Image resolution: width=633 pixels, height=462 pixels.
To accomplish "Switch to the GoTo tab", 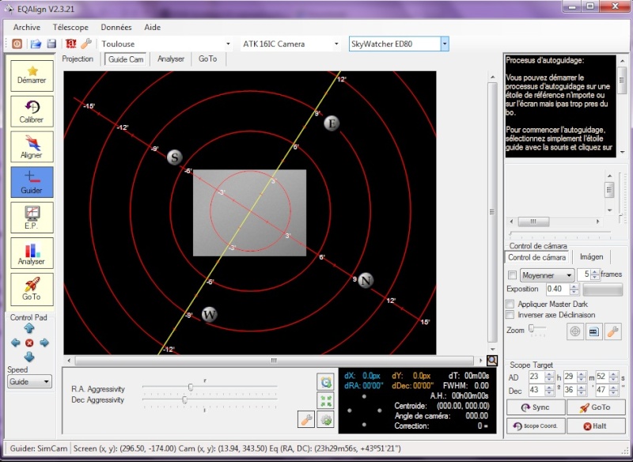I will tap(207, 59).
